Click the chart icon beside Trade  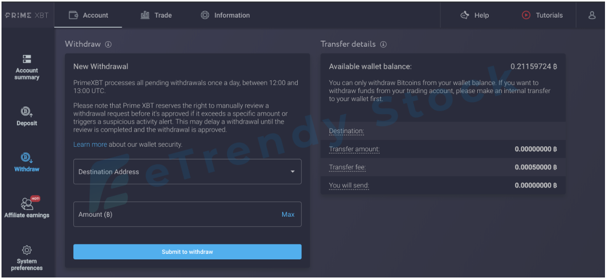(145, 15)
